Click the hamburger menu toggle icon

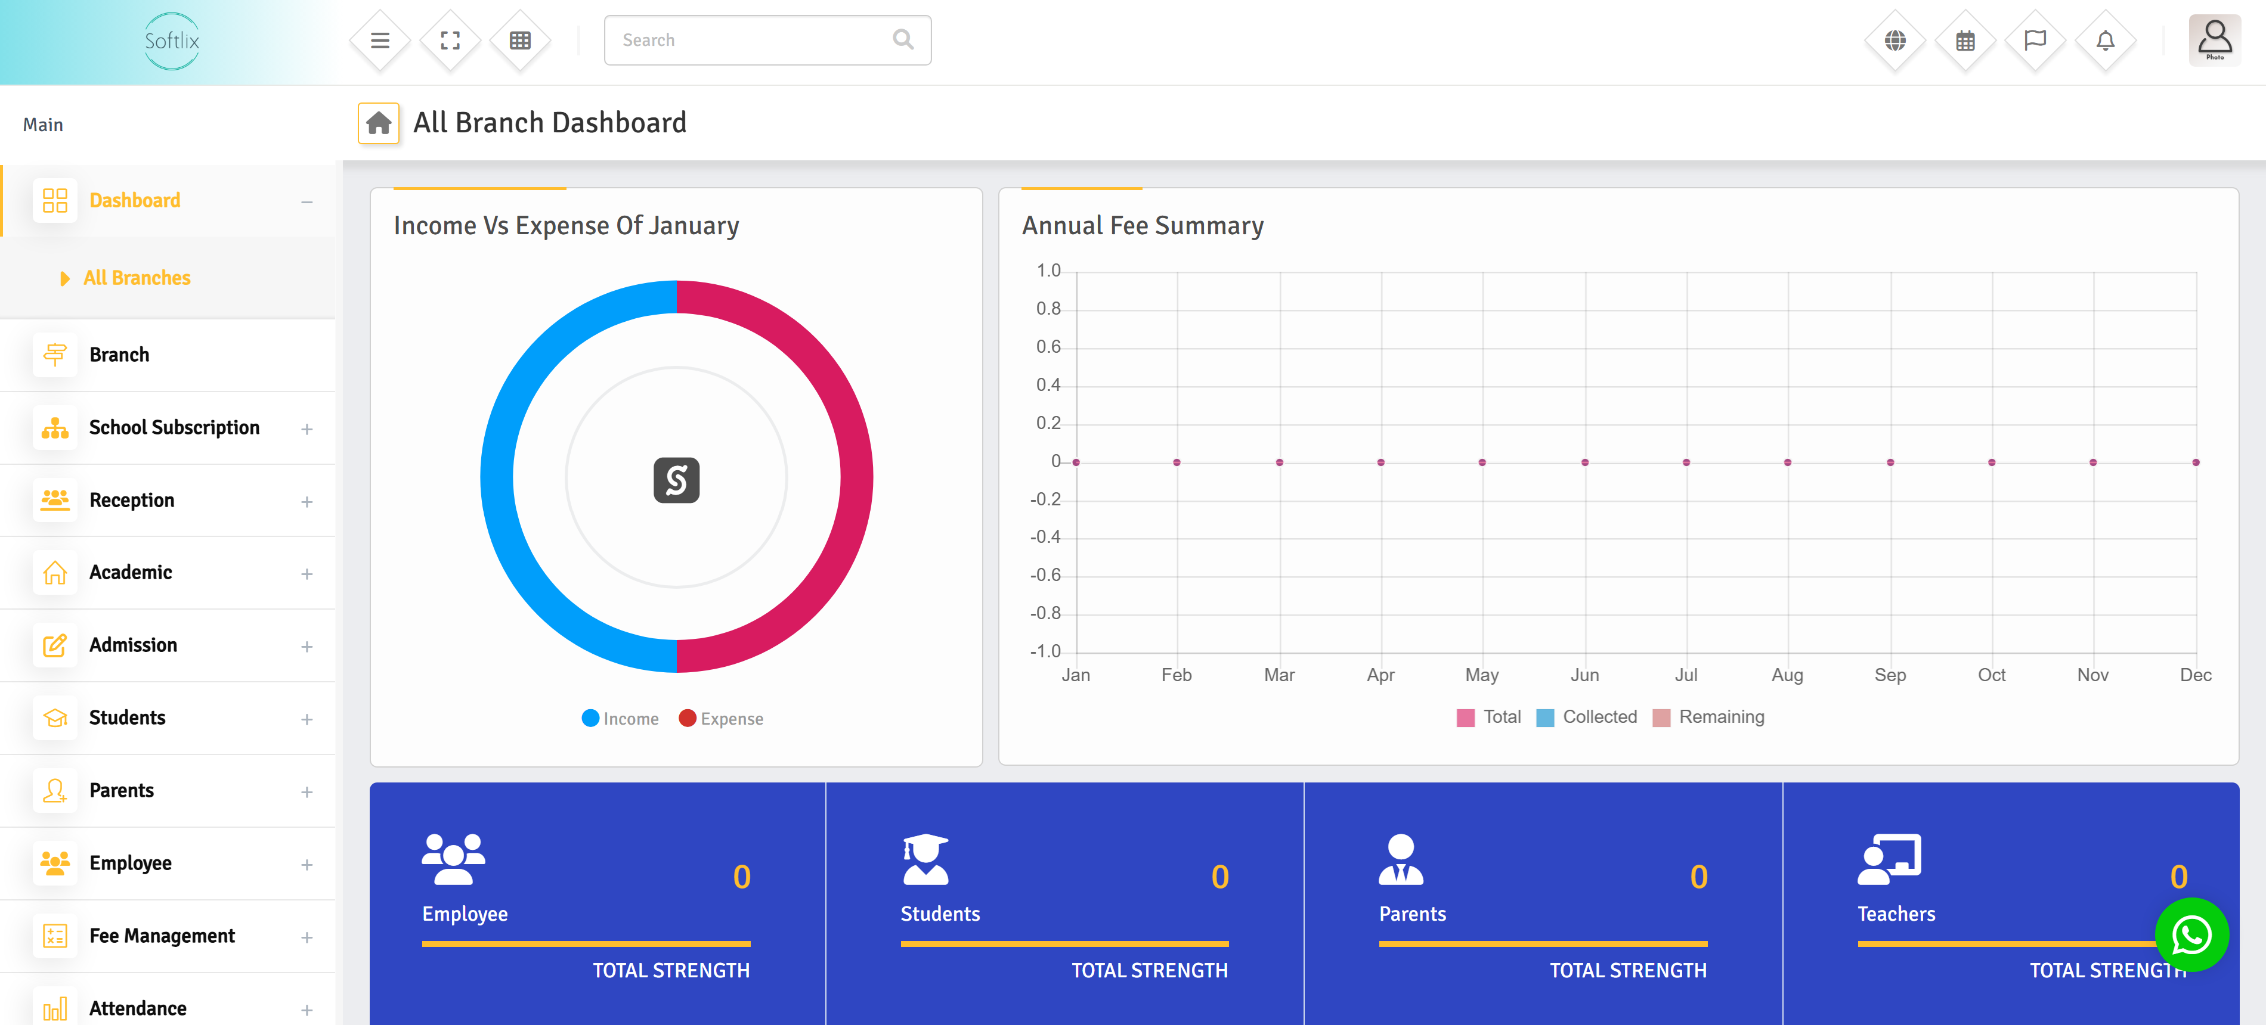pyautogui.click(x=380, y=41)
